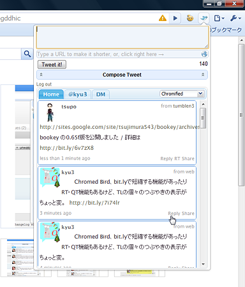Click the blue play arrow button
245x287 pixels.
click(175, 18)
